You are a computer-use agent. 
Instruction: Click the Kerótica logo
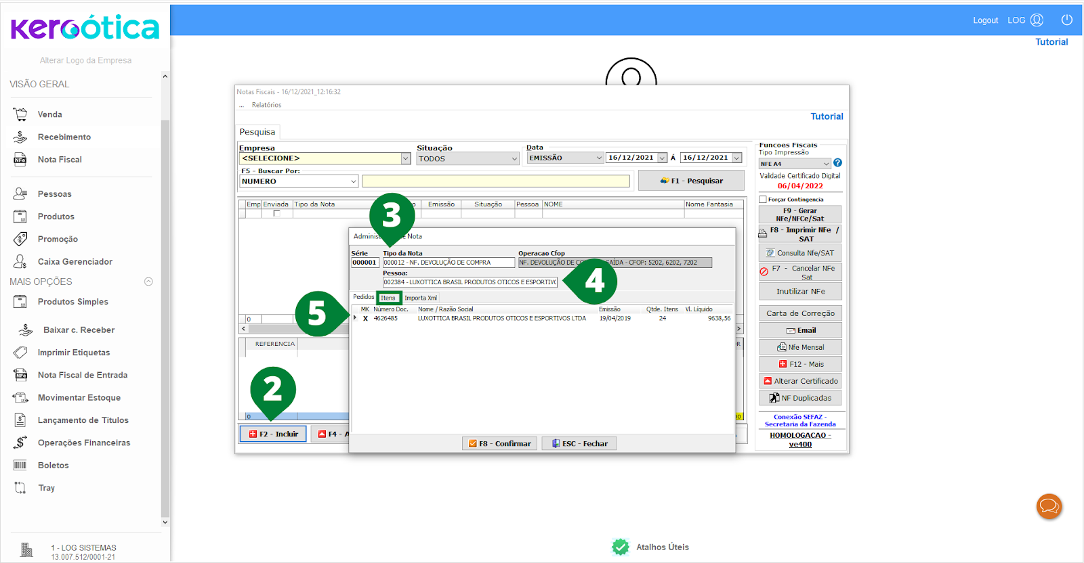[x=85, y=28]
